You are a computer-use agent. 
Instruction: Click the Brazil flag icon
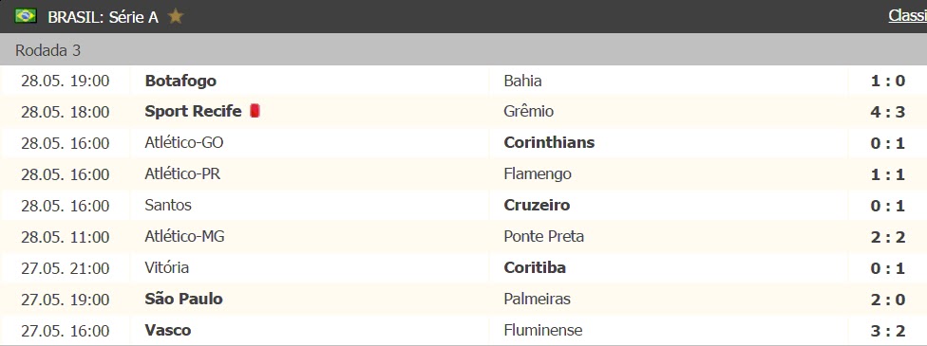click(26, 16)
